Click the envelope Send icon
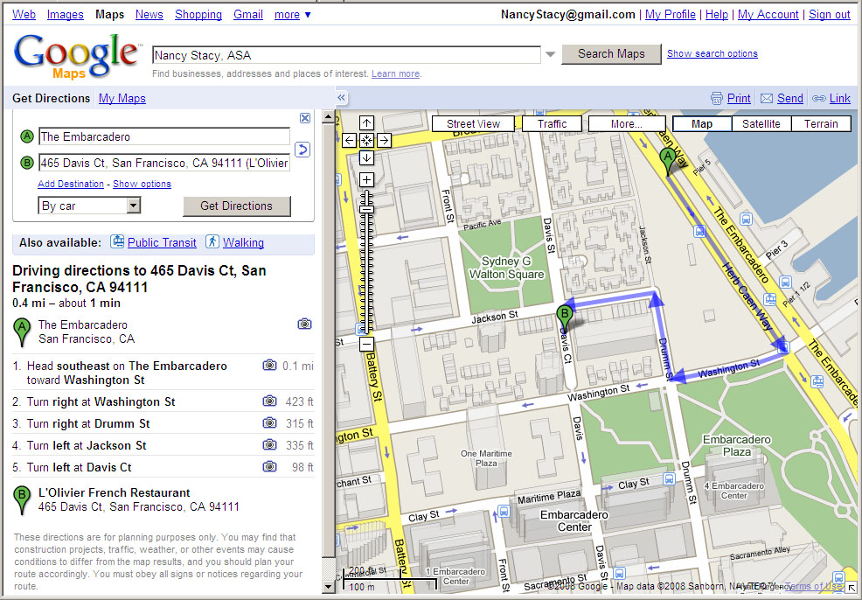 [767, 99]
